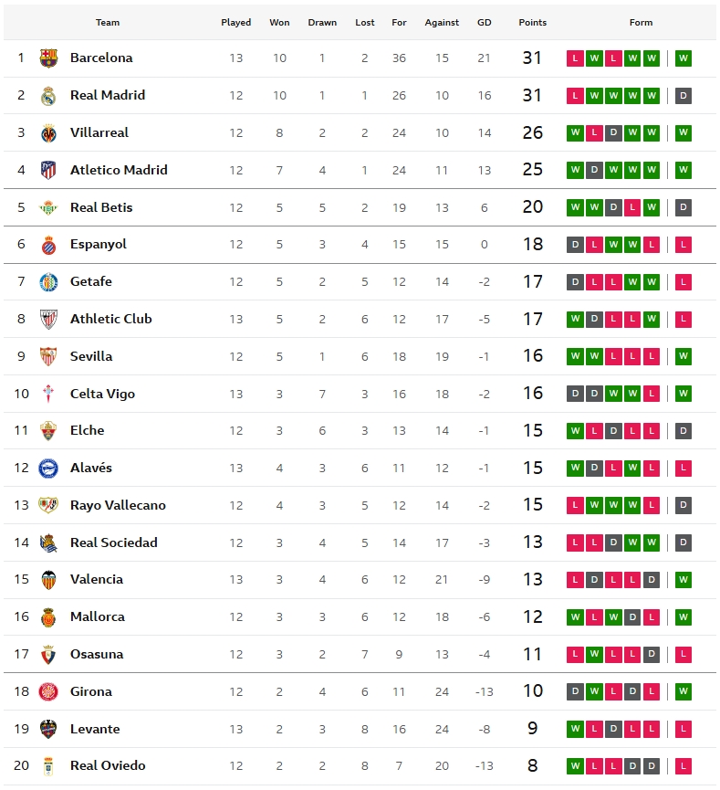Click the Girona crest icon

tap(48, 691)
